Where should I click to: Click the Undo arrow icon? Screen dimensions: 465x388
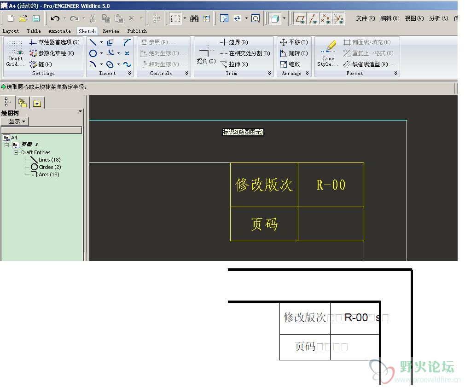click(55, 19)
